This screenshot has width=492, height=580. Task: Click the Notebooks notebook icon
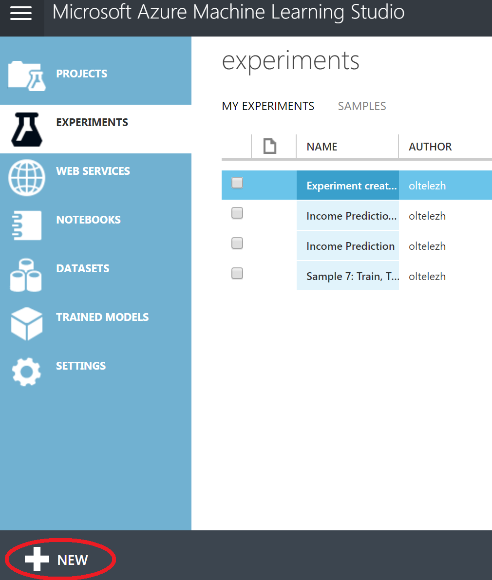point(27,225)
